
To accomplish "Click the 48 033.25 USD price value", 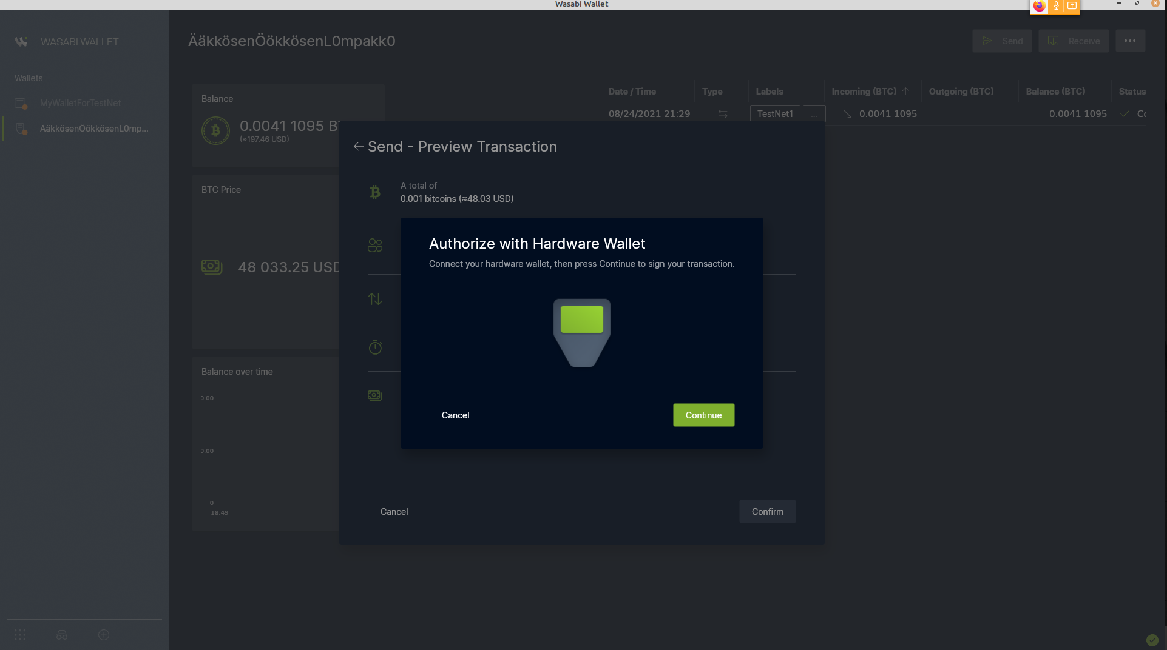I will click(289, 267).
